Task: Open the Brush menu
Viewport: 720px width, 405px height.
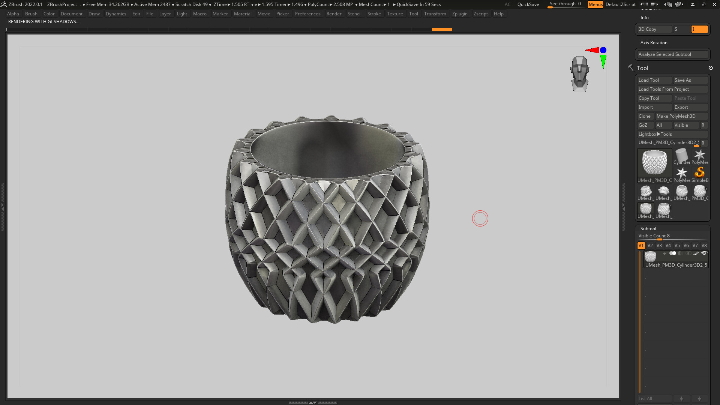Action: pos(31,14)
